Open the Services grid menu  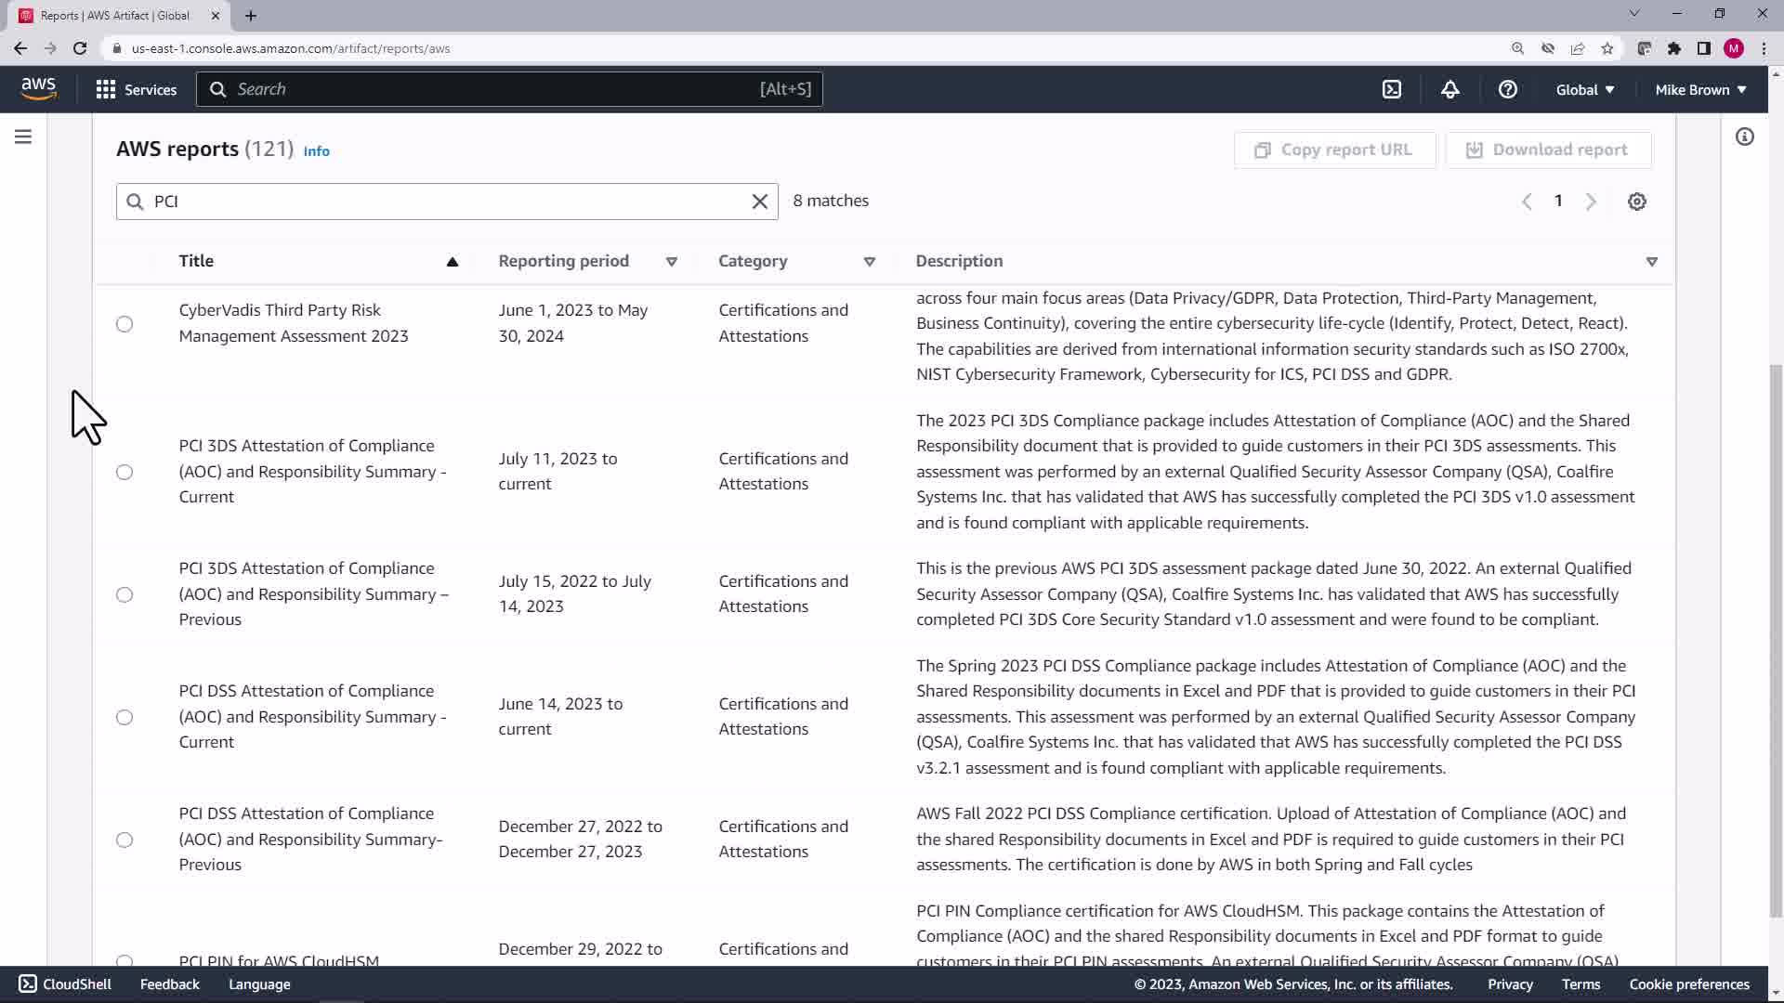(136, 89)
